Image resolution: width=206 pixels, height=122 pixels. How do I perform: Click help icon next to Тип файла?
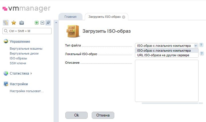(x=201, y=45)
